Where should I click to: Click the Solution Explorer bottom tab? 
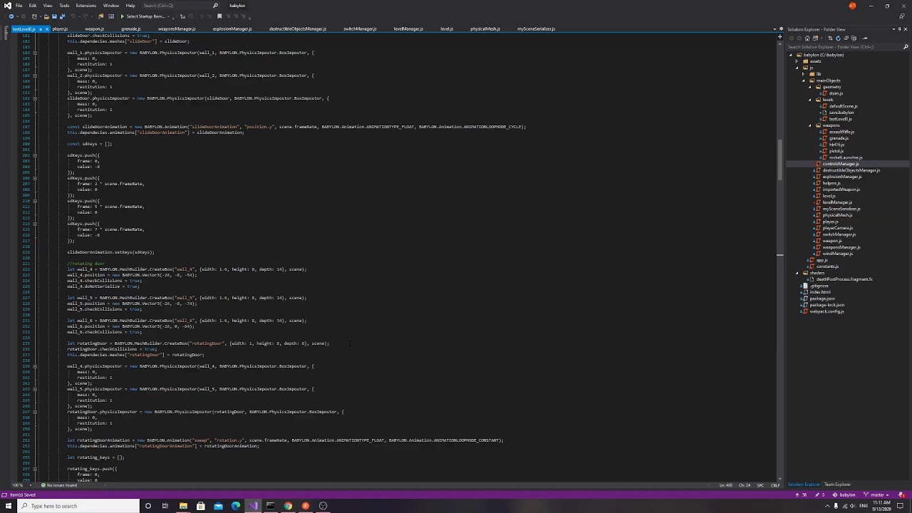804,484
